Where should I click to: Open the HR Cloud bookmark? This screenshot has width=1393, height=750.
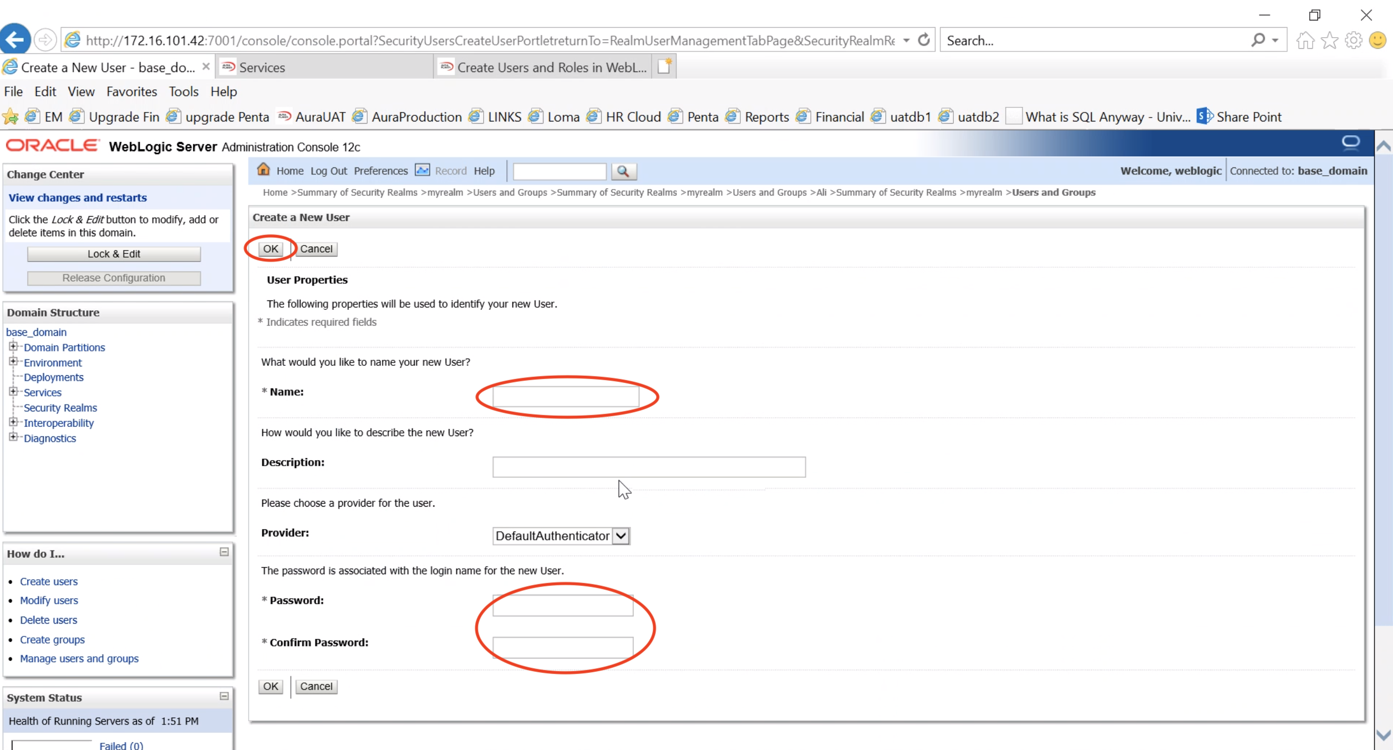[x=624, y=117]
